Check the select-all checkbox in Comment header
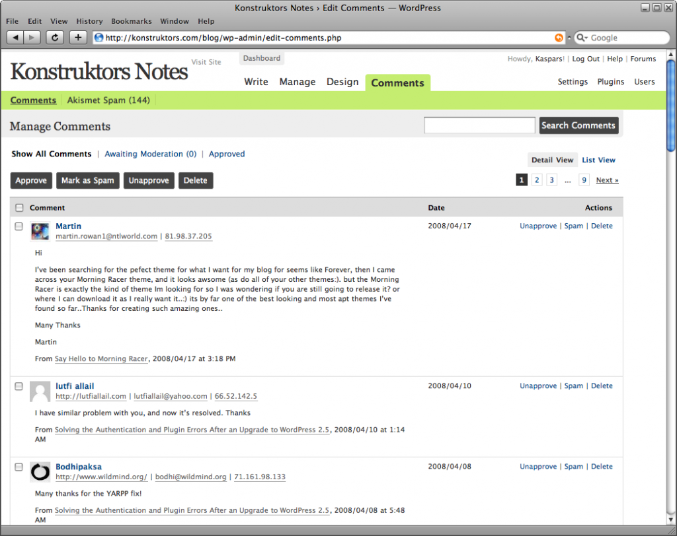This screenshot has height=536, width=677. coord(19,208)
